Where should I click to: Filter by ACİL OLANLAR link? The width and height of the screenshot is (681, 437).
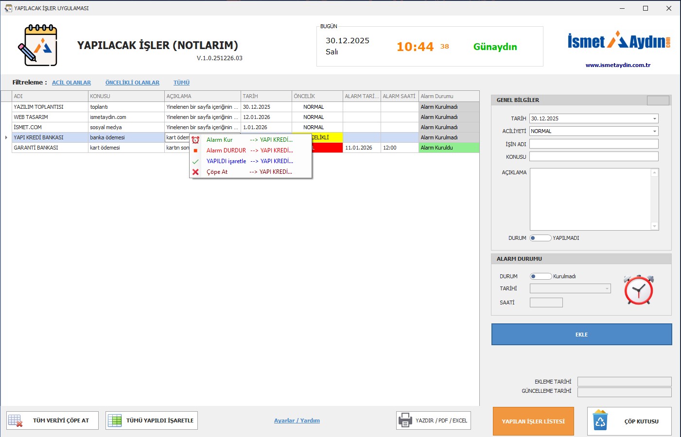coord(71,83)
